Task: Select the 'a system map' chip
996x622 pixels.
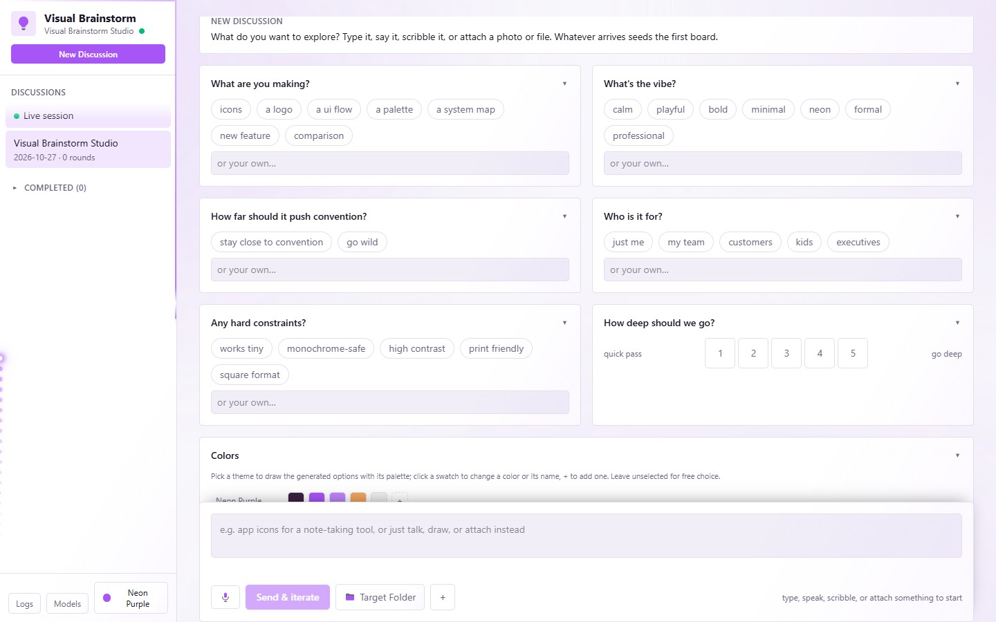Action: click(x=465, y=109)
